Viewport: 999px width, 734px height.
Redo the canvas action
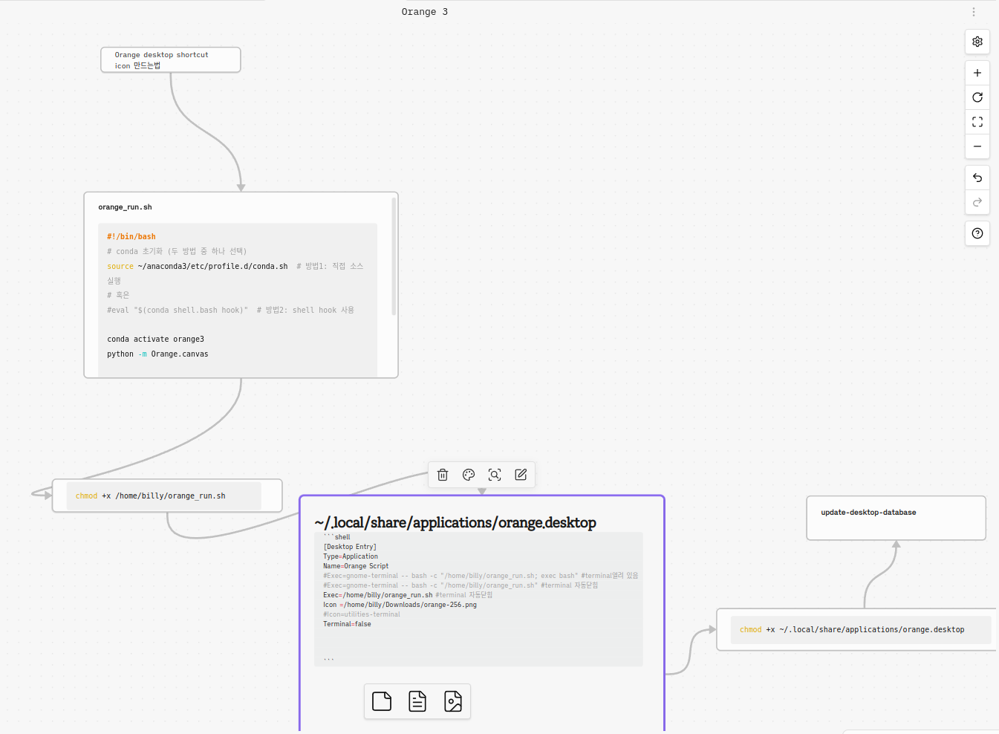[x=977, y=202]
